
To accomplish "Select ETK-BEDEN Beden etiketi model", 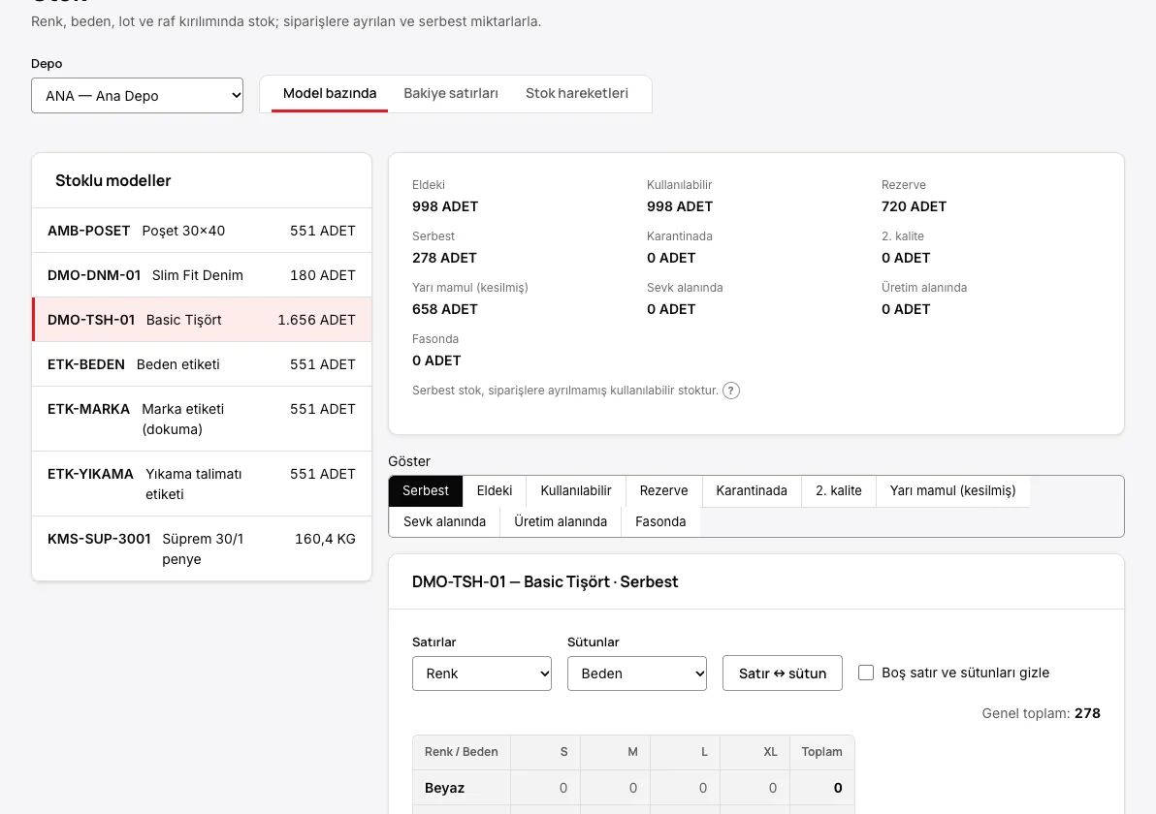I will point(202,364).
